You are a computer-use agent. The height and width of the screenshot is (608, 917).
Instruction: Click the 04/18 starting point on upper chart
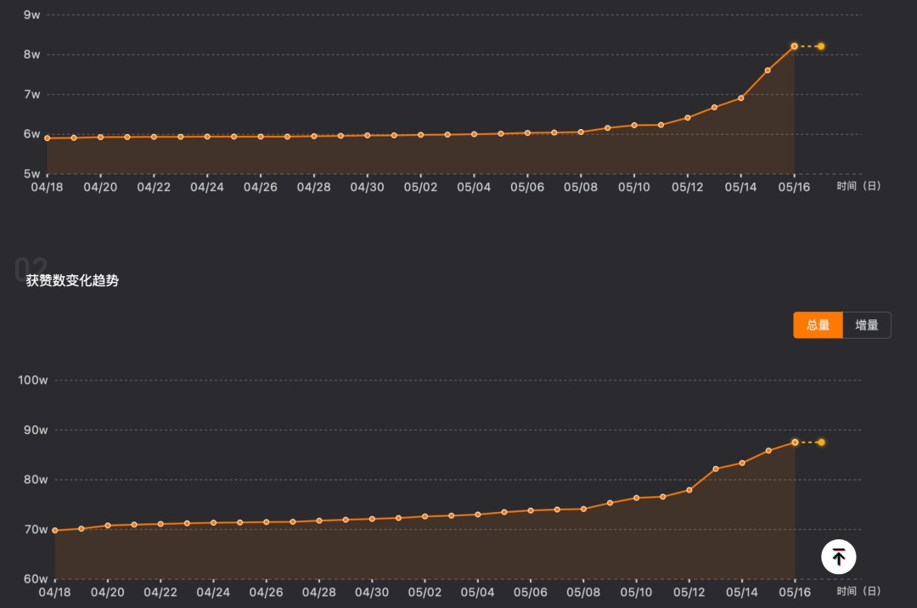pos(48,138)
